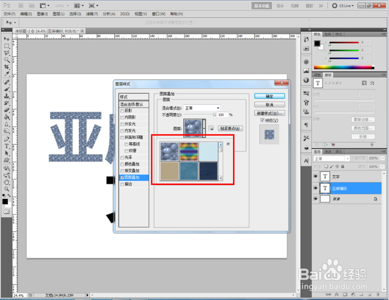The width and height of the screenshot is (389, 300).
Task: Hide the 文字 layer eye icon
Action: 315,176
